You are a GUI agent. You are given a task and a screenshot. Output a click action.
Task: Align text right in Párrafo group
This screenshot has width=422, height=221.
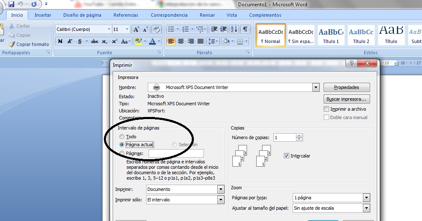[191, 41]
